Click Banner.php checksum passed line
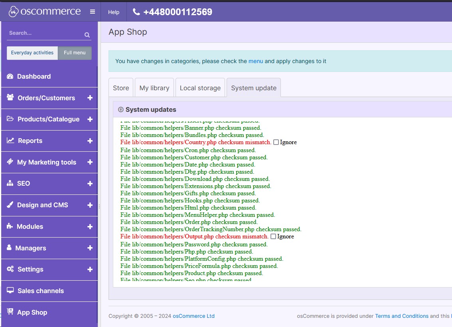452x327 pixels. point(191,128)
